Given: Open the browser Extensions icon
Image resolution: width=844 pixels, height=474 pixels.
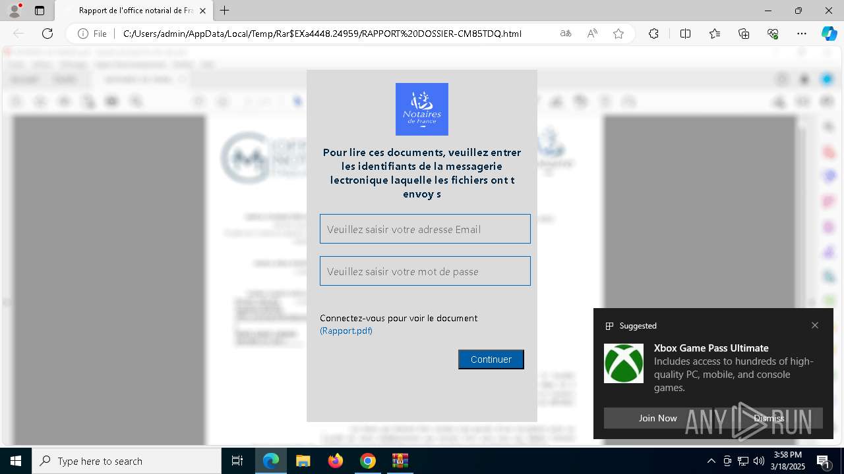Looking at the screenshot, I should click(653, 34).
